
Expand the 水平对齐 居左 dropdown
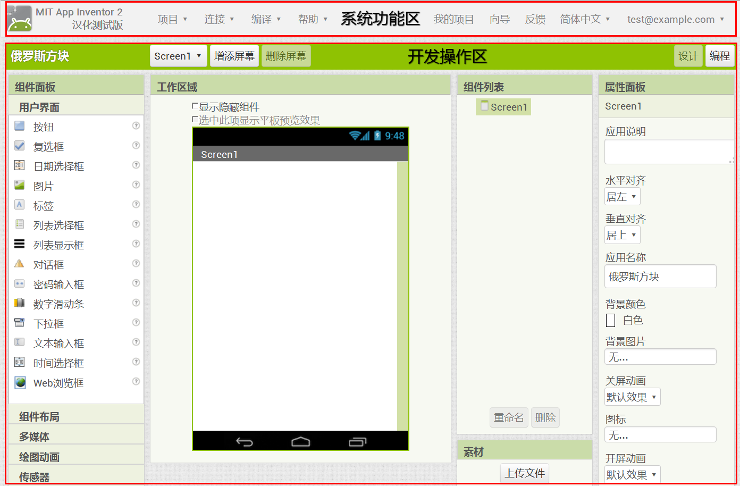tap(622, 197)
